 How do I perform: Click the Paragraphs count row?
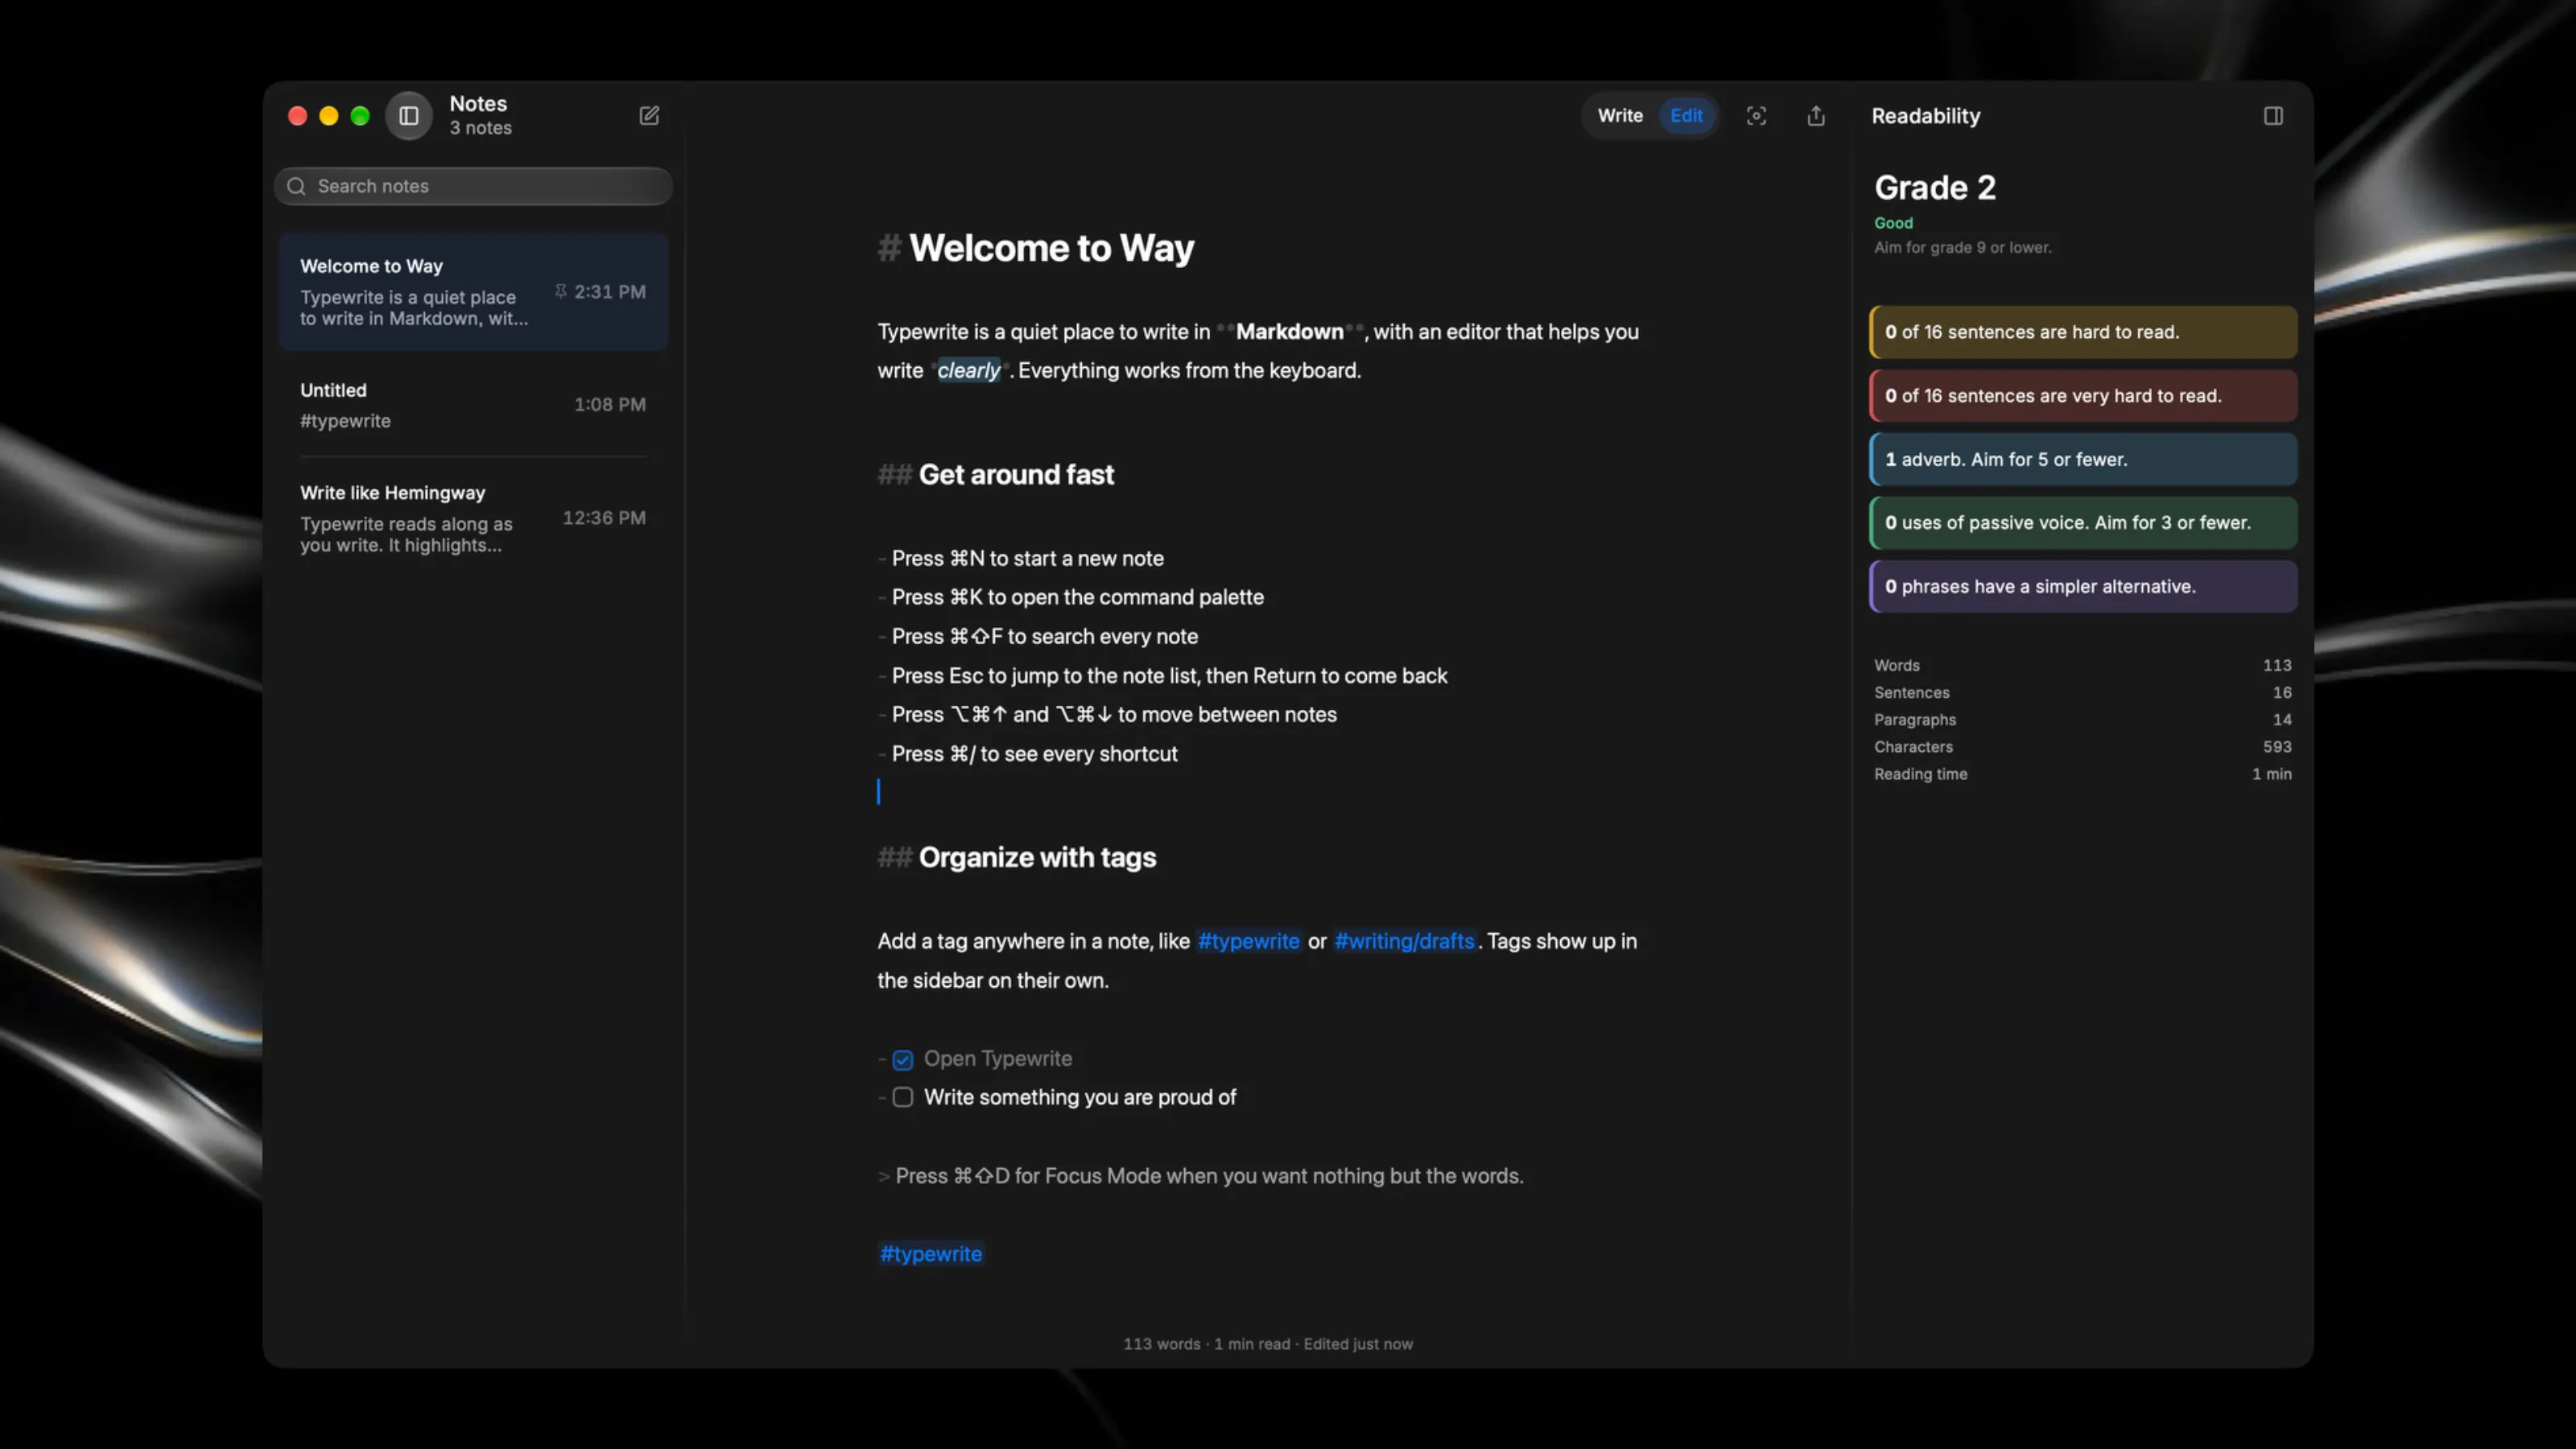[2082, 720]
